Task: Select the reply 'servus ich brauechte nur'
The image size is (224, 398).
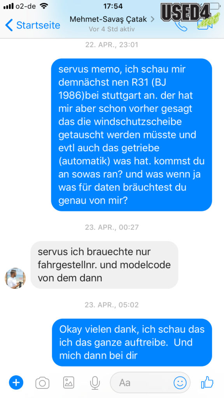Action: (x=104, y=265)
